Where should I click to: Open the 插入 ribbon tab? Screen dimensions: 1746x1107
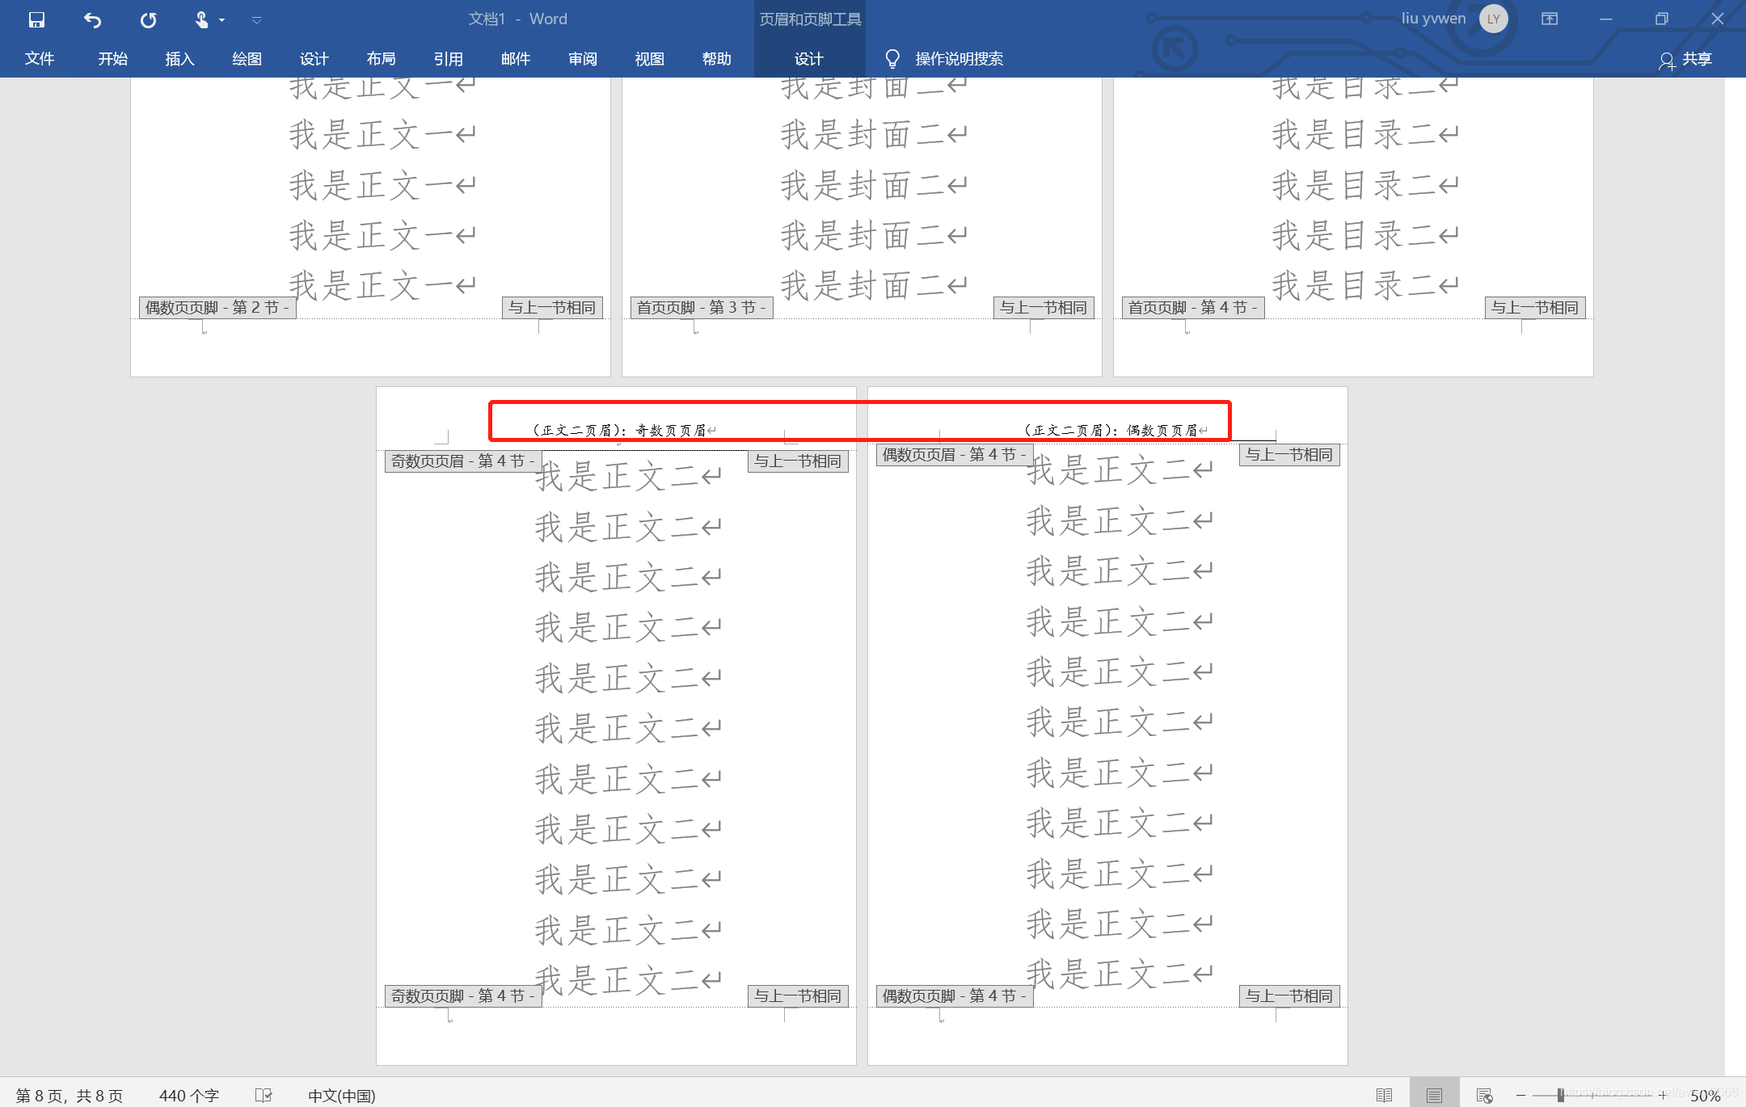point(179,58)
